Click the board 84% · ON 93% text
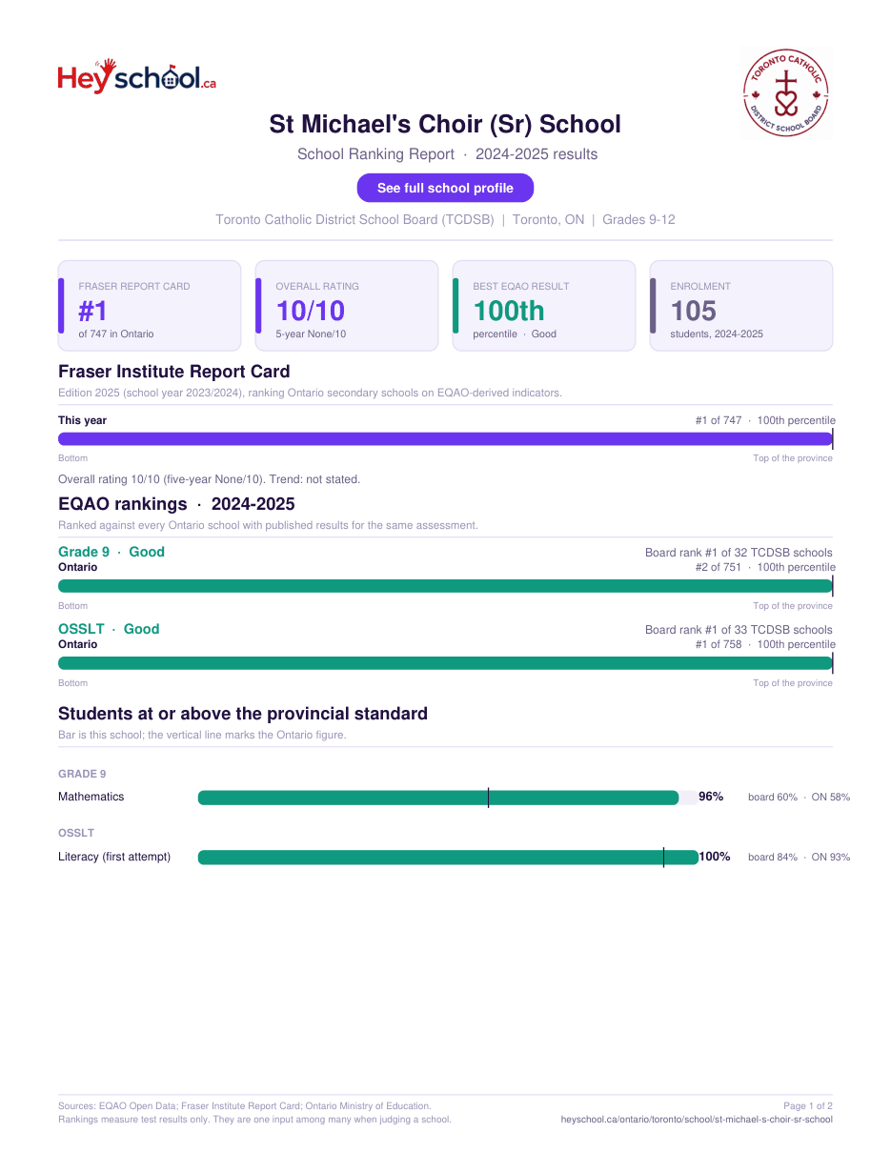 tap(799, 858)
